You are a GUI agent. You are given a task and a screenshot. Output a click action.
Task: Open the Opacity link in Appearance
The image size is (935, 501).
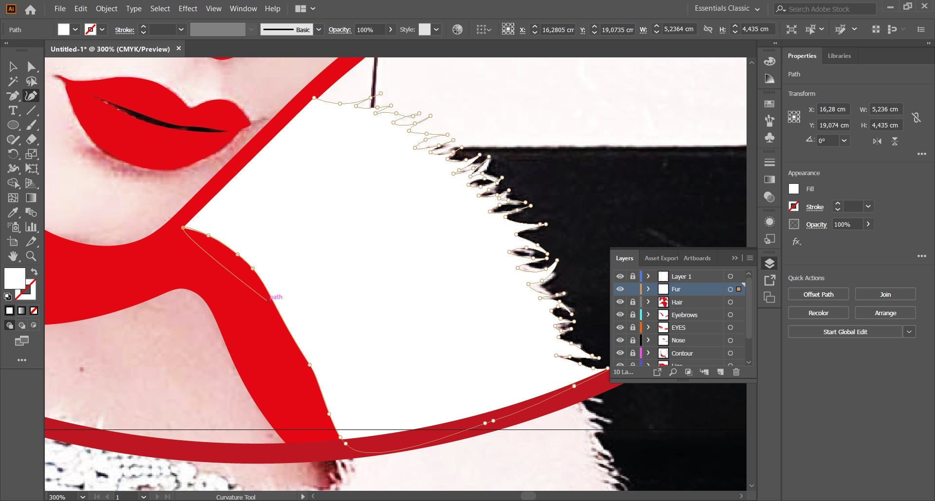point(816,224)
